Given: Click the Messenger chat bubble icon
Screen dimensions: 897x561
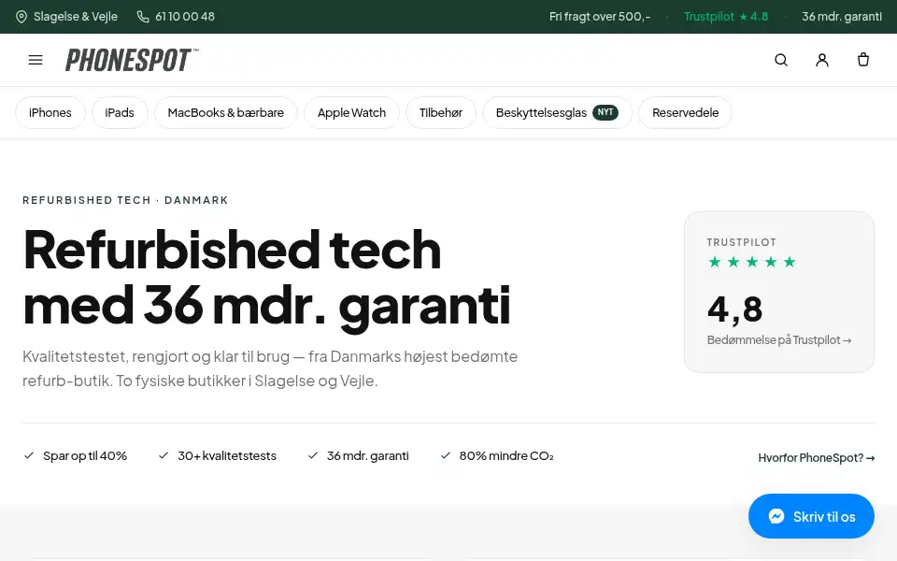Looking at the screenshot, I should pos(776,516).
